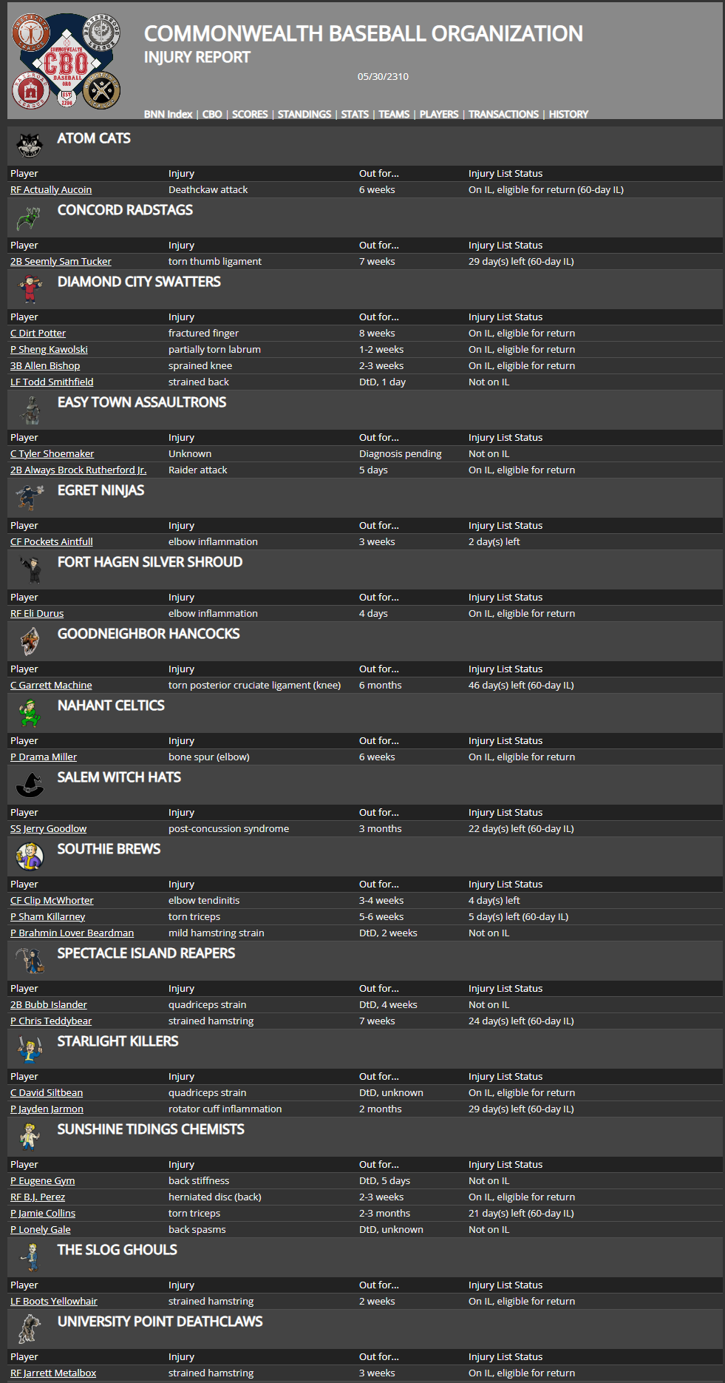
Task: Click the Salem Witch Hats logo
Action: coord(30,785)
